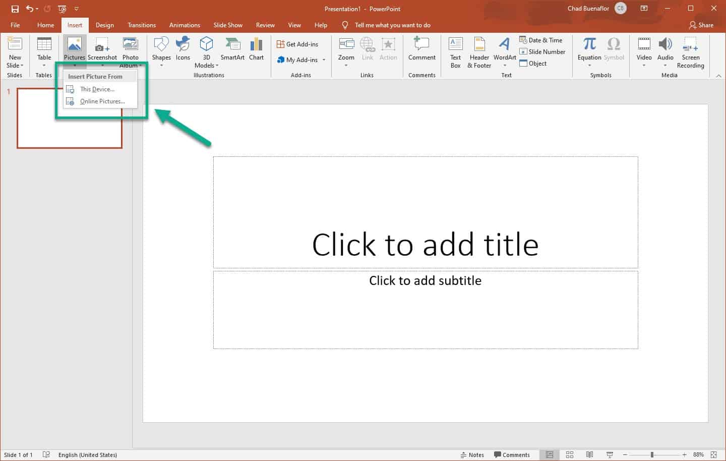
Task: Open the Animations ribbon tab
Action: [185, 25]
